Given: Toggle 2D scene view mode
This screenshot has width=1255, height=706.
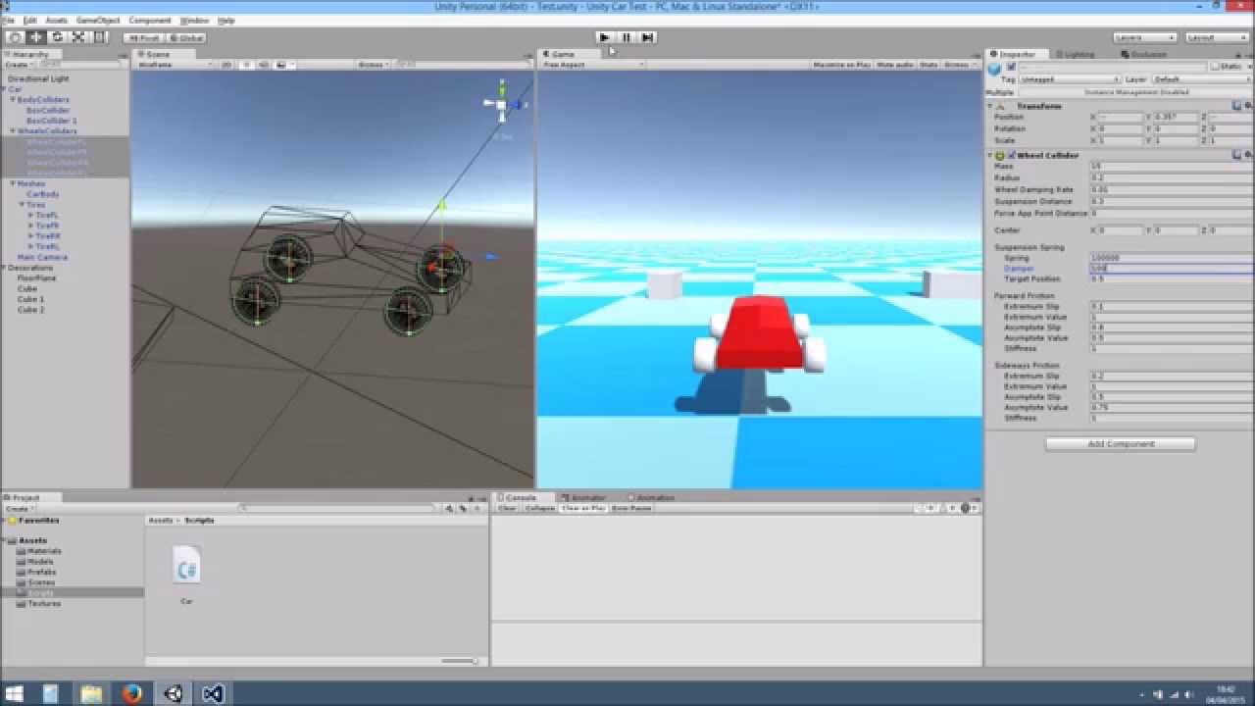Looking at the screenshot, I should coord(226,65).
